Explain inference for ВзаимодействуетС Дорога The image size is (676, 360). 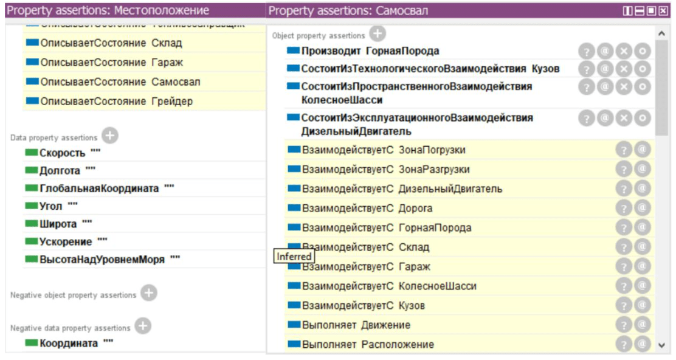[x=624, y=208]
